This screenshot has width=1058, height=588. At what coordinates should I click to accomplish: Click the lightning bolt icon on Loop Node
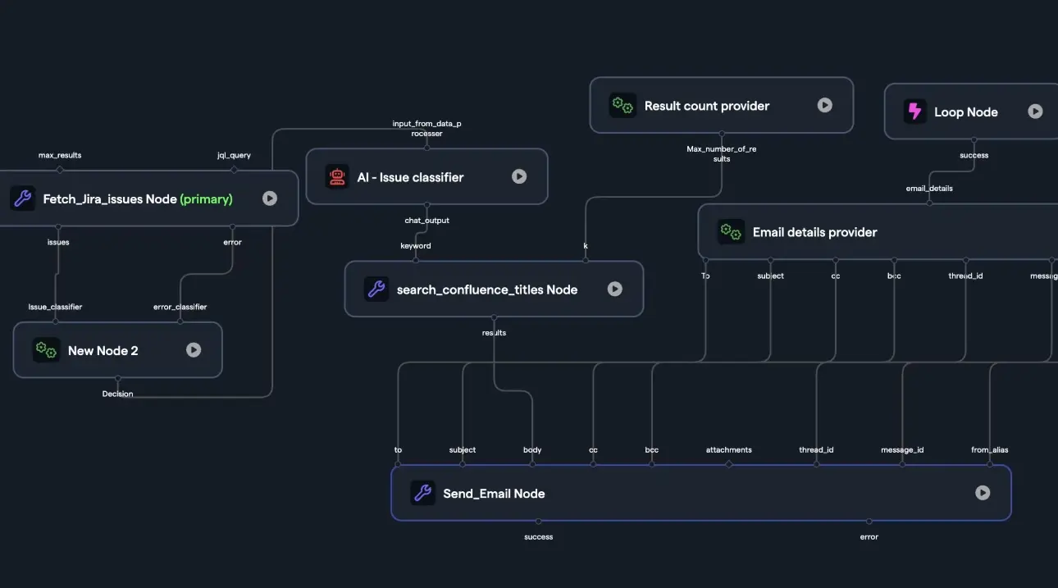coord(913,111)
